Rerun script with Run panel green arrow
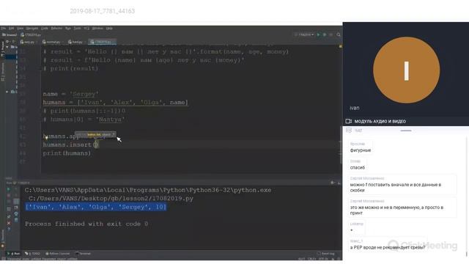The height and width of the screenshot is (264, 469). (x=8, y=189)
